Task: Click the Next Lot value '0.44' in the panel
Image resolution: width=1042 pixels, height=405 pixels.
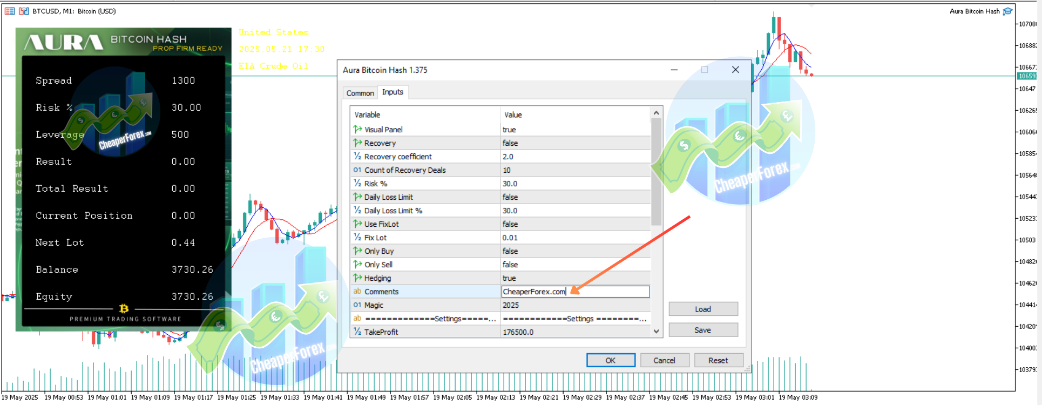Action: click(184, 242)
